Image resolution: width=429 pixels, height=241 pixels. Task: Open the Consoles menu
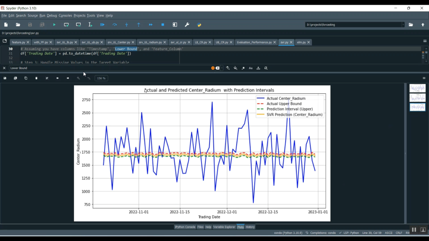65,15
